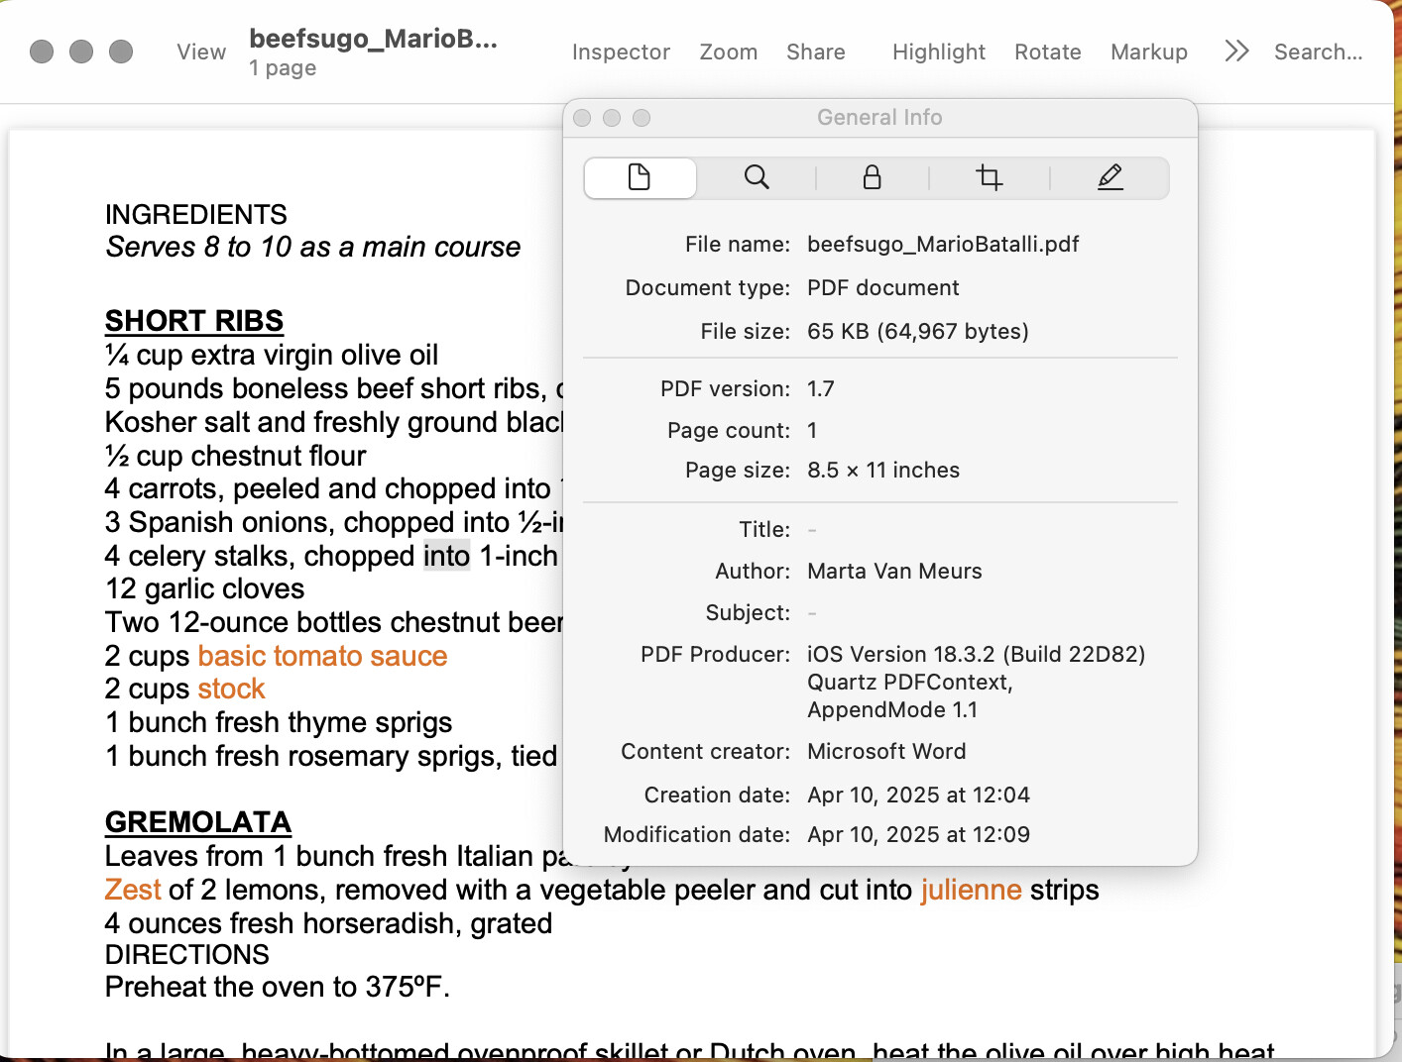Select the General Info document tab icon
The image size is (1402, 1062).
click(x=640, y=178)
